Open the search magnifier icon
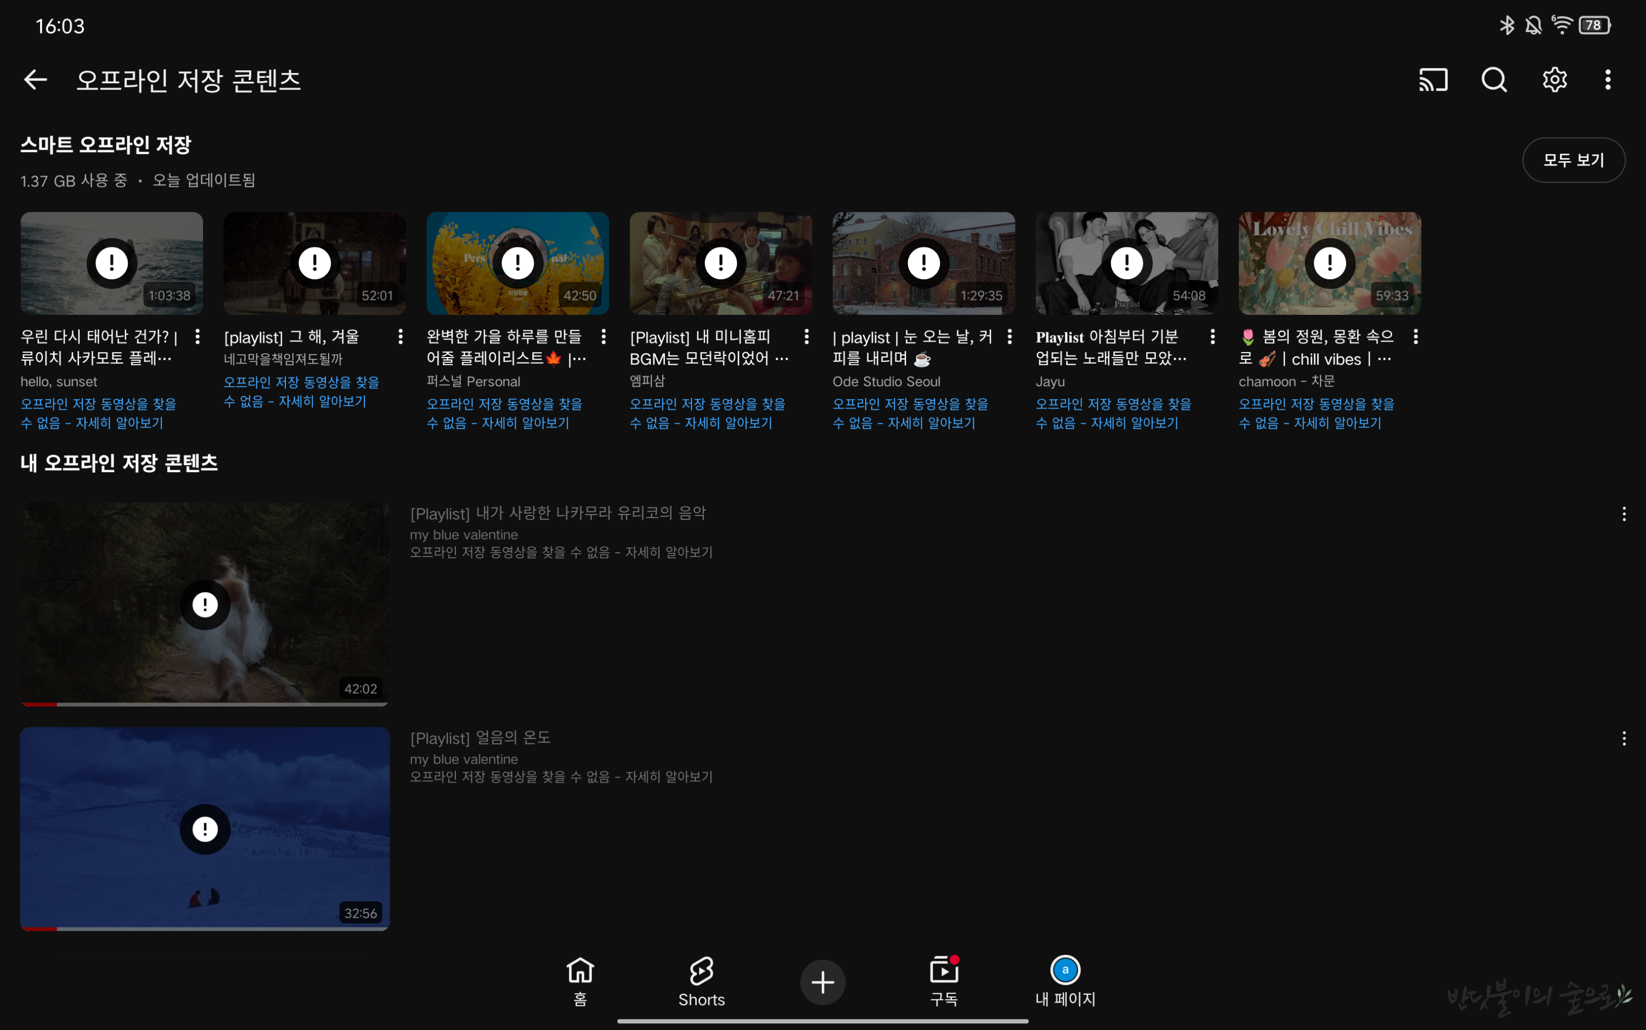The height and width of the screenshot is (1030, 1646). coord(1493,80)
